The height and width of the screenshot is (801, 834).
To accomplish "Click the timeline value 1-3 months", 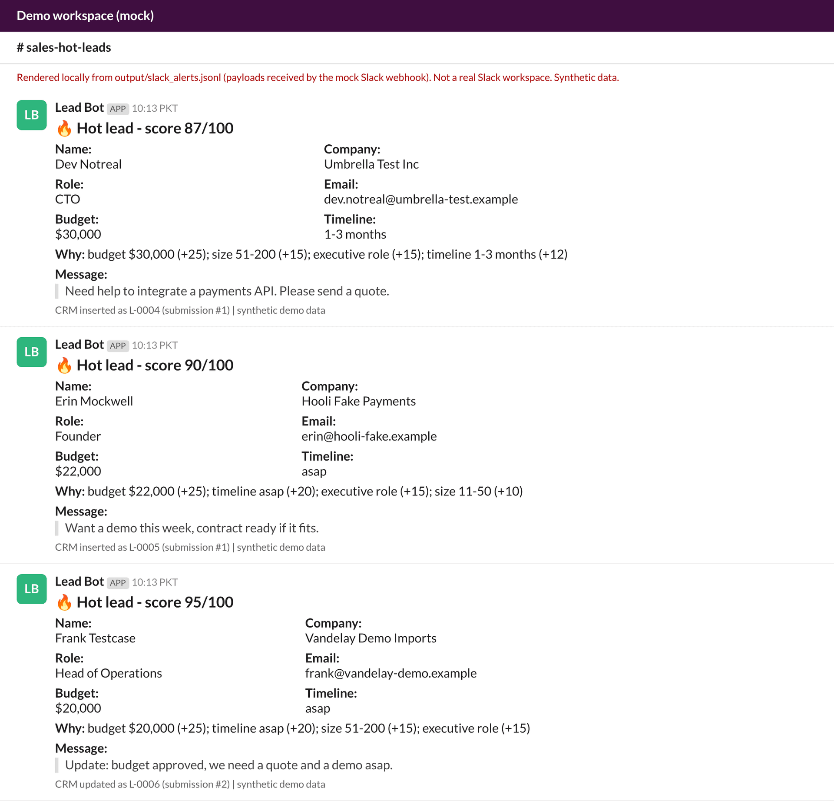I will [x=355, y=234].
